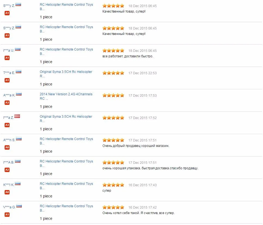
Task: Click the reviewer name A***n S.
Action: pos(9,140)
